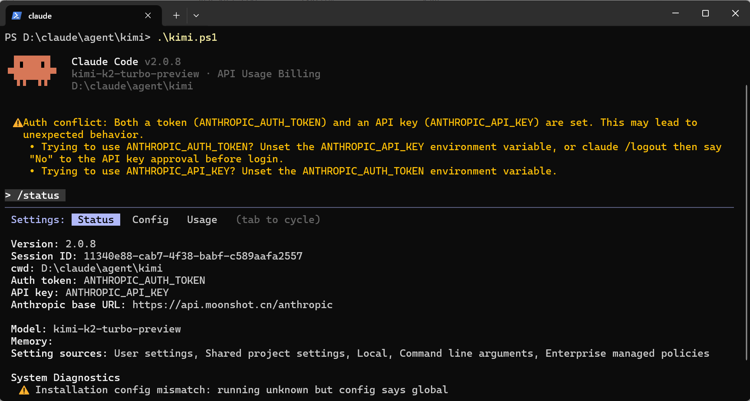Minimize the terminal window

coord(675,13)
